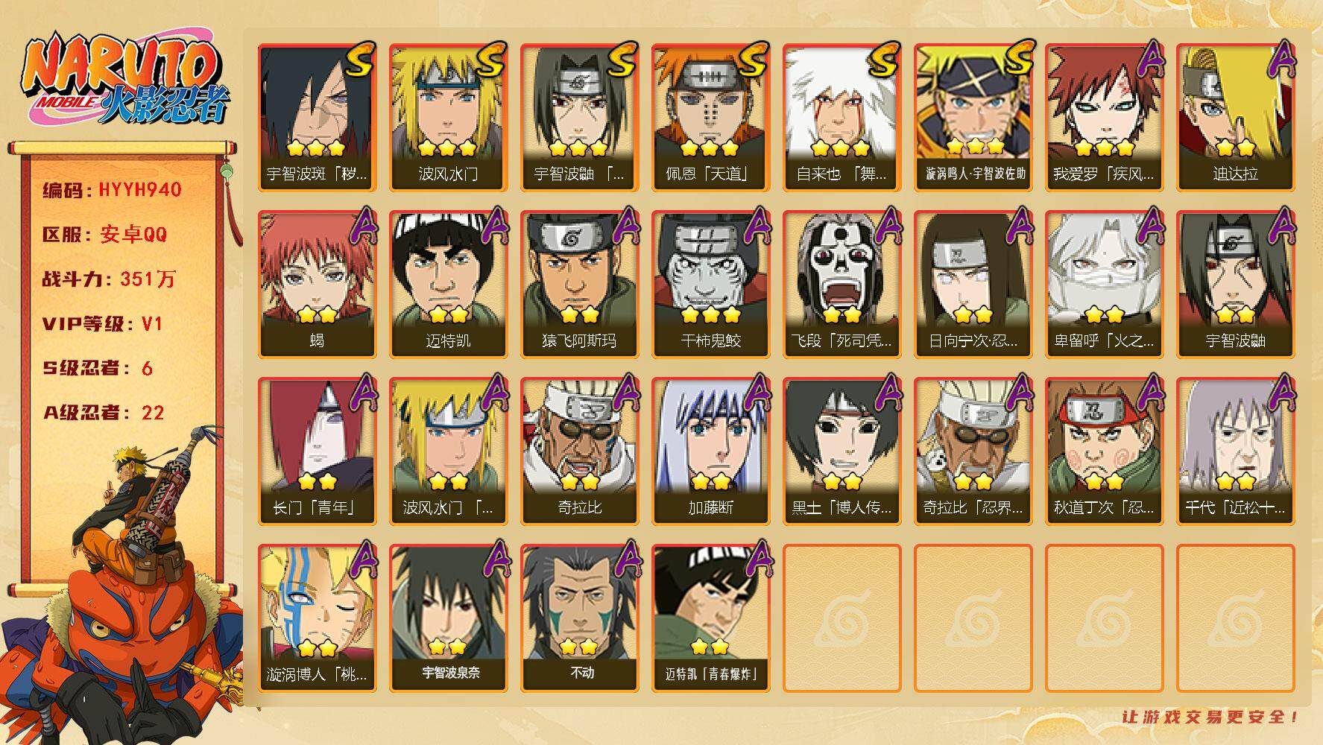Open the 长门「青年」 ninja card
Viewport: 1323px width, 745px height.
pos(317,451)
